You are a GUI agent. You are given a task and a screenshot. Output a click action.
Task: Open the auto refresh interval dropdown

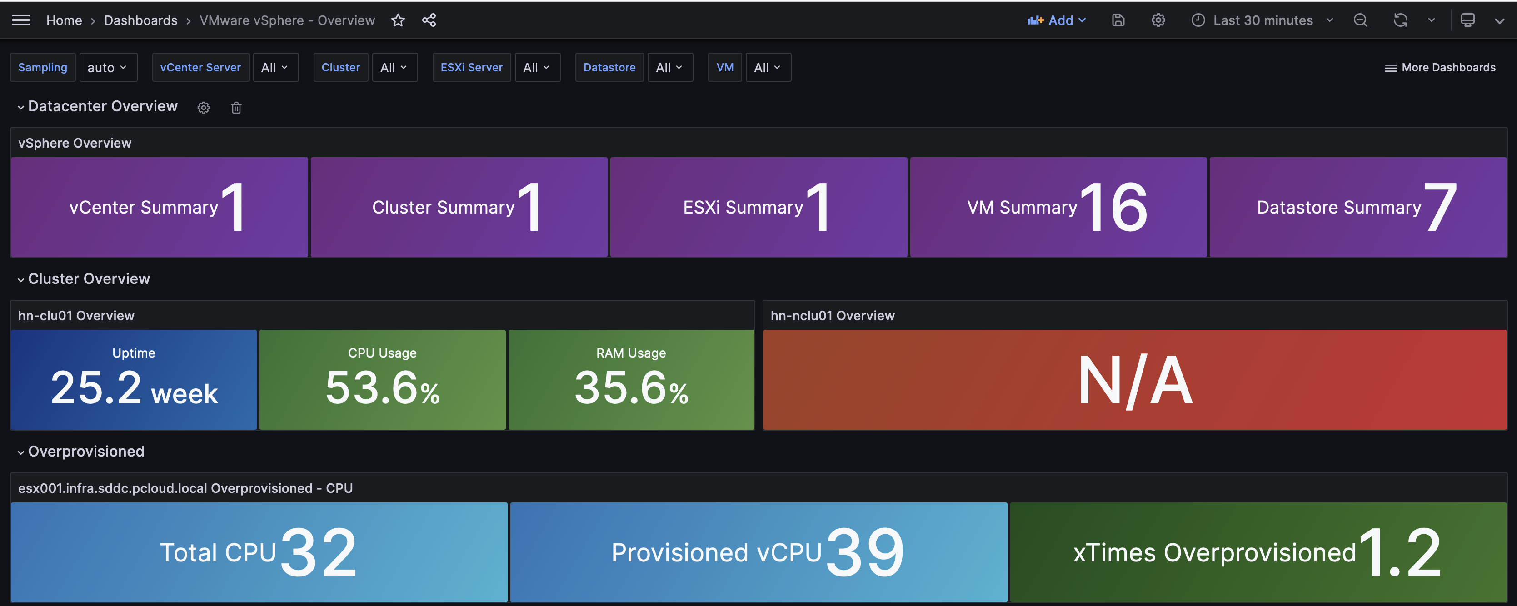click(x=1432, y=20)
